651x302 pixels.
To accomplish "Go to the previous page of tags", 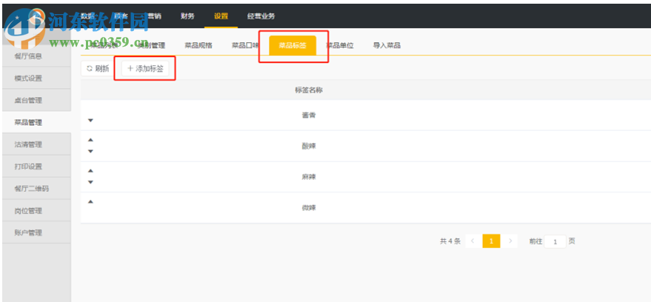I will [x=473, y=241].
